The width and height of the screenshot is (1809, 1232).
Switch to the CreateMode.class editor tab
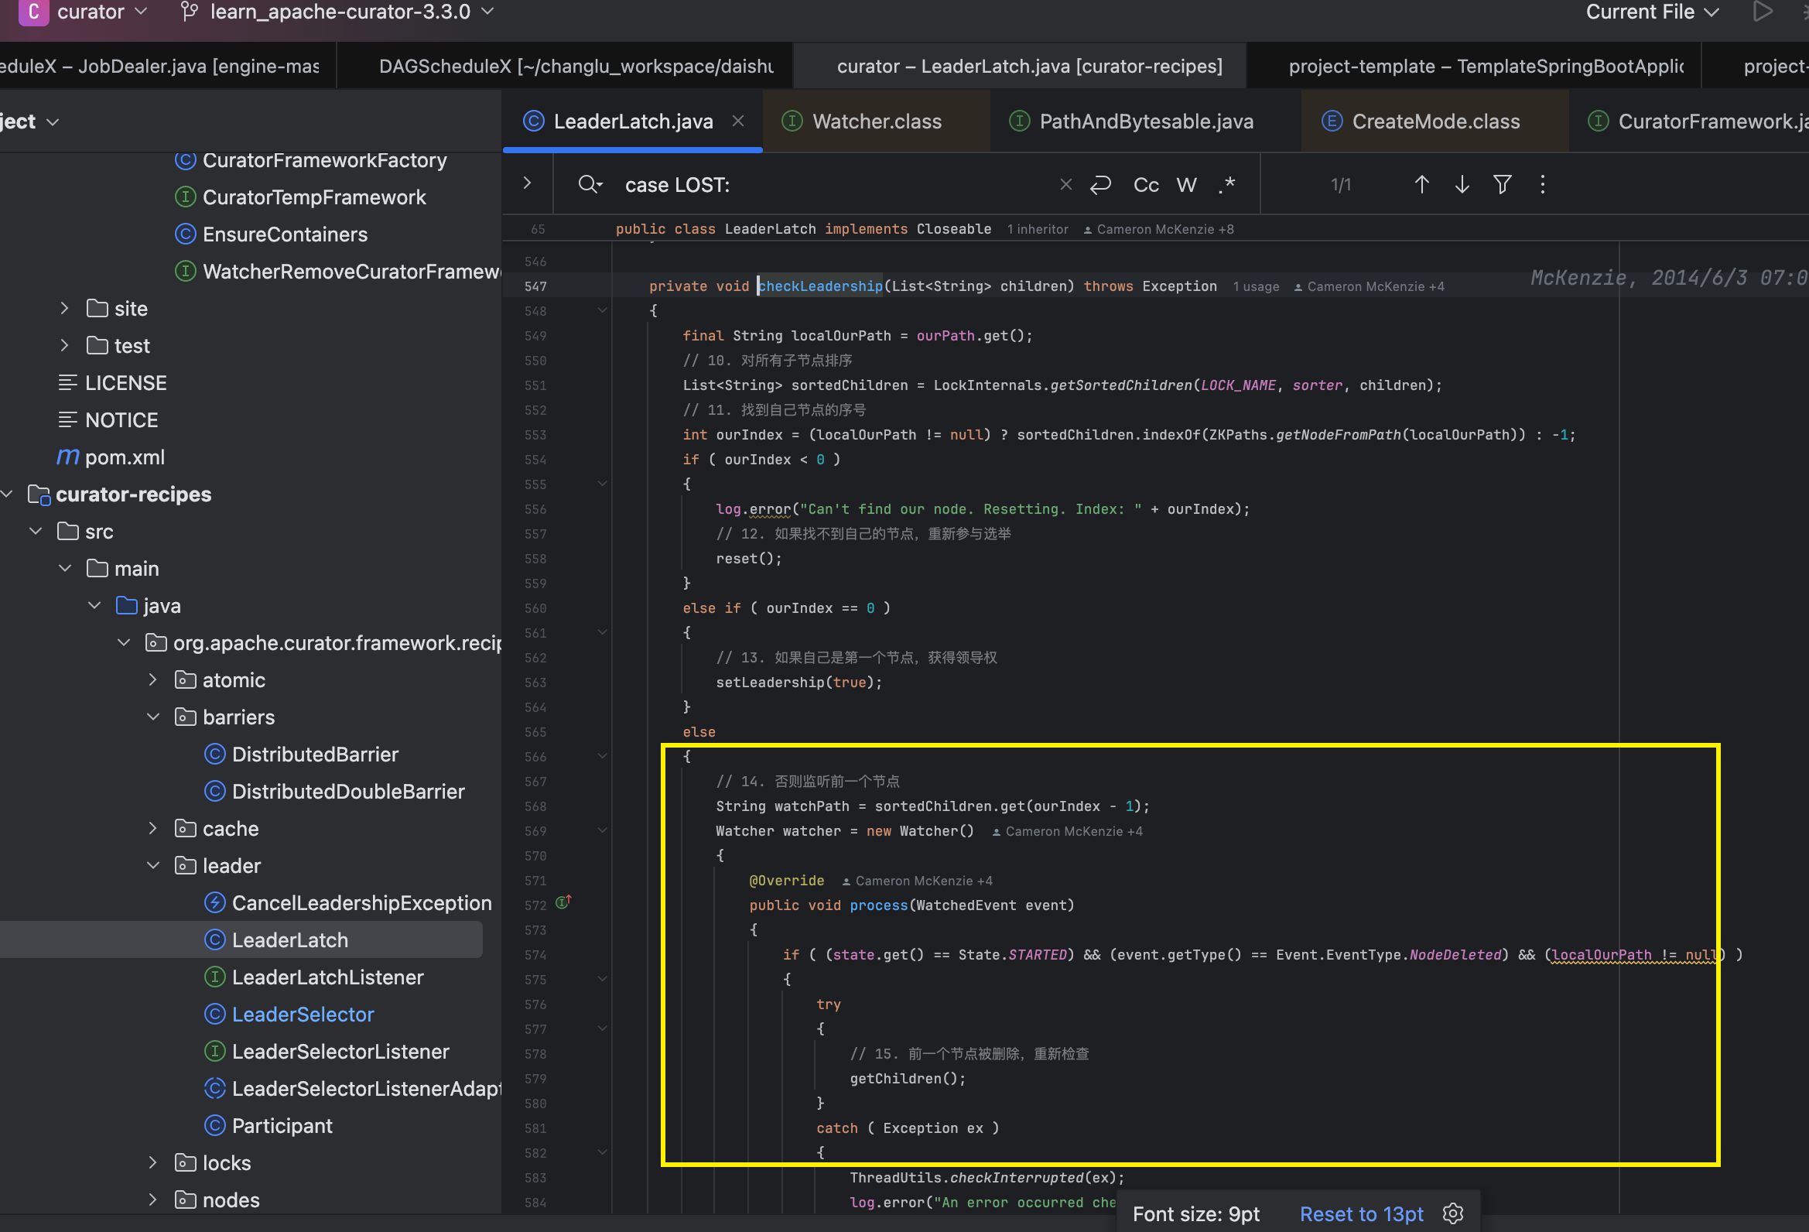tap(1435, 121)
